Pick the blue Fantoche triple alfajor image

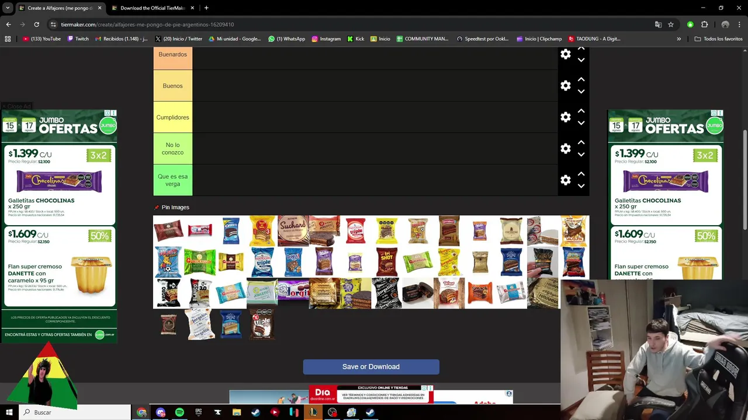pyautogui.click(x=262, y=262)
